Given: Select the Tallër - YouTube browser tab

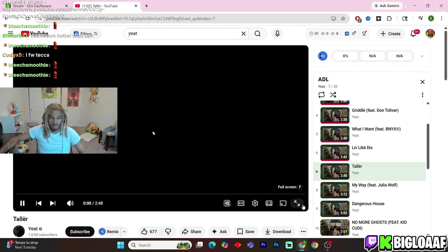Looking at the screenshot, I should pos(106,6).
